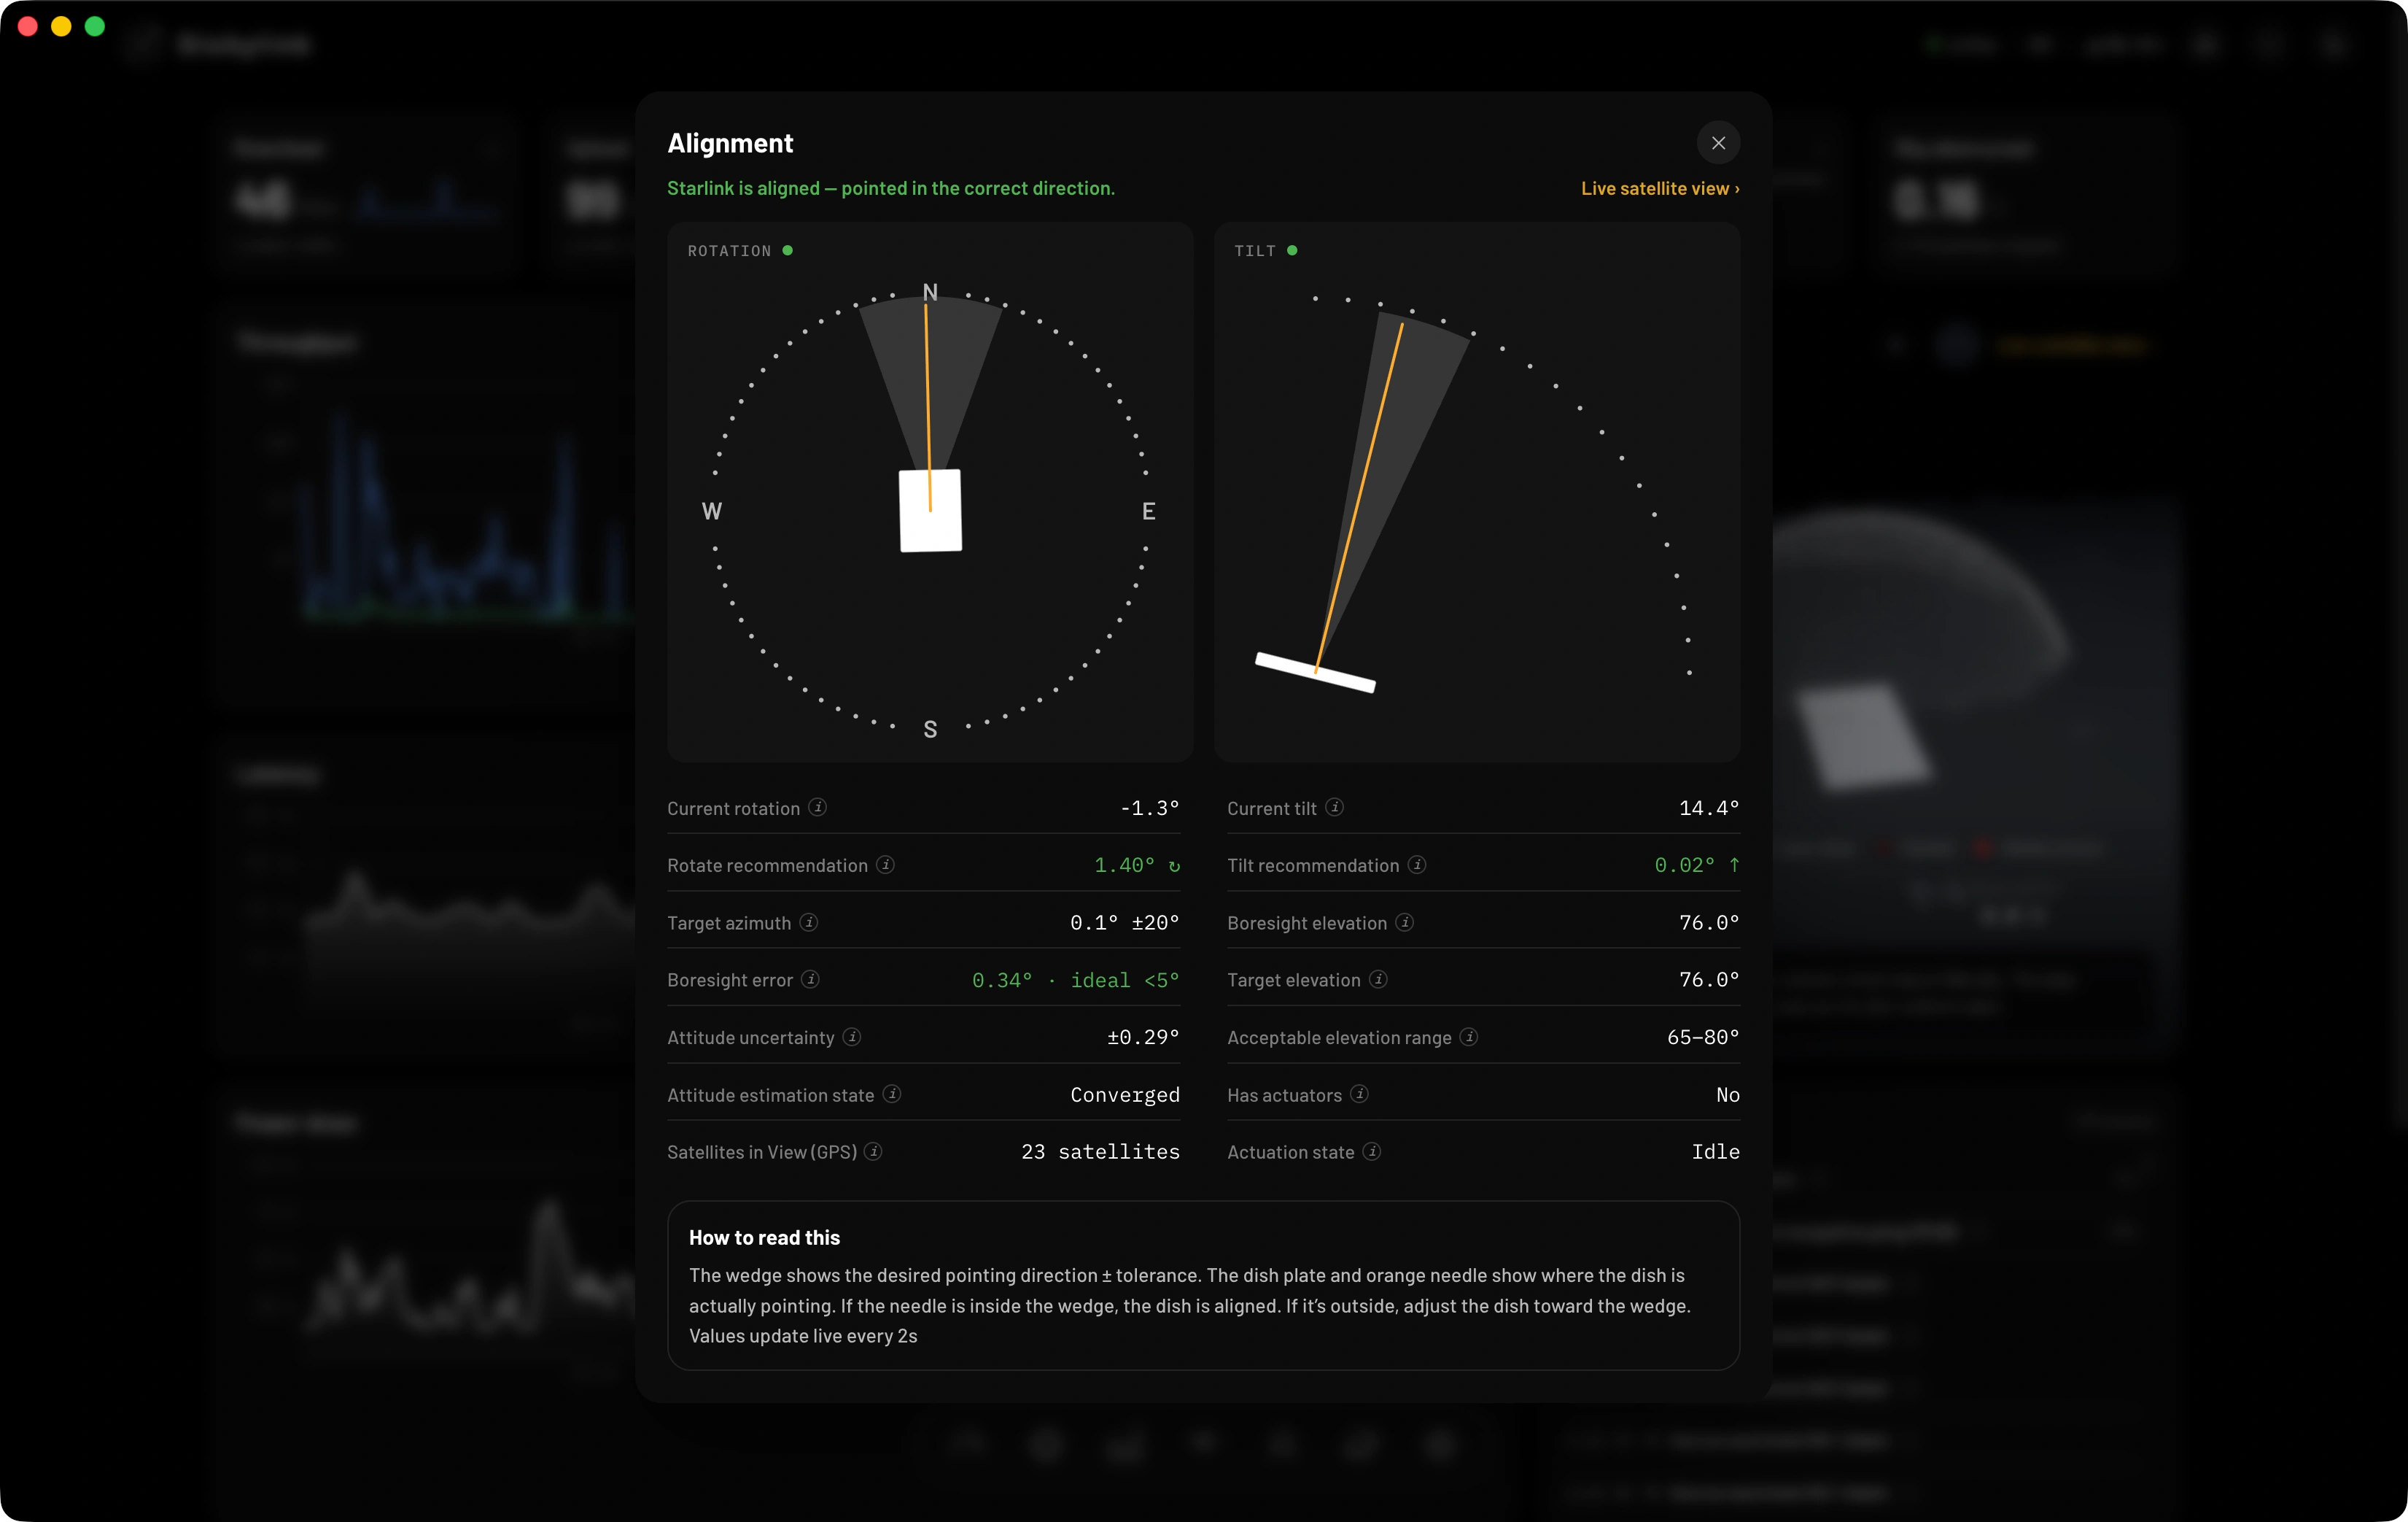
Task: Click the green macOS fullscreen button
Action: pos(95,26)
